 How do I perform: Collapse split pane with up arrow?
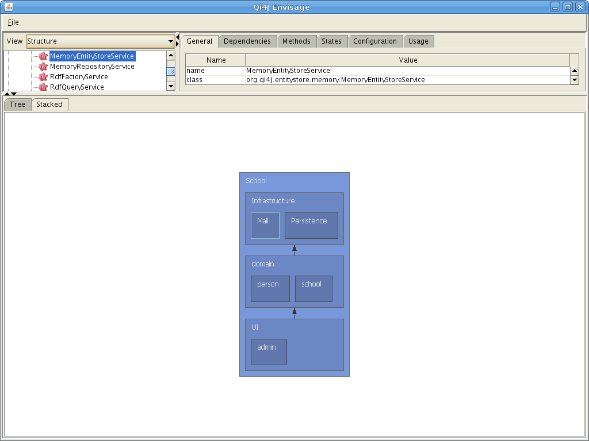point(7,94)
